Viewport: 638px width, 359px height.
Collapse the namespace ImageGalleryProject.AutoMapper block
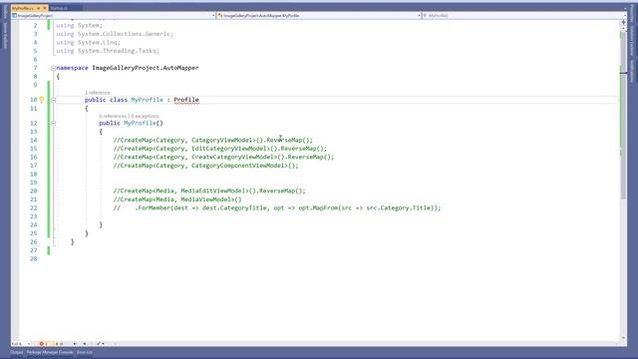pos(53,68)
